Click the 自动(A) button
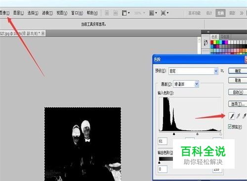The image size is (247, 181). pos(238,92)
